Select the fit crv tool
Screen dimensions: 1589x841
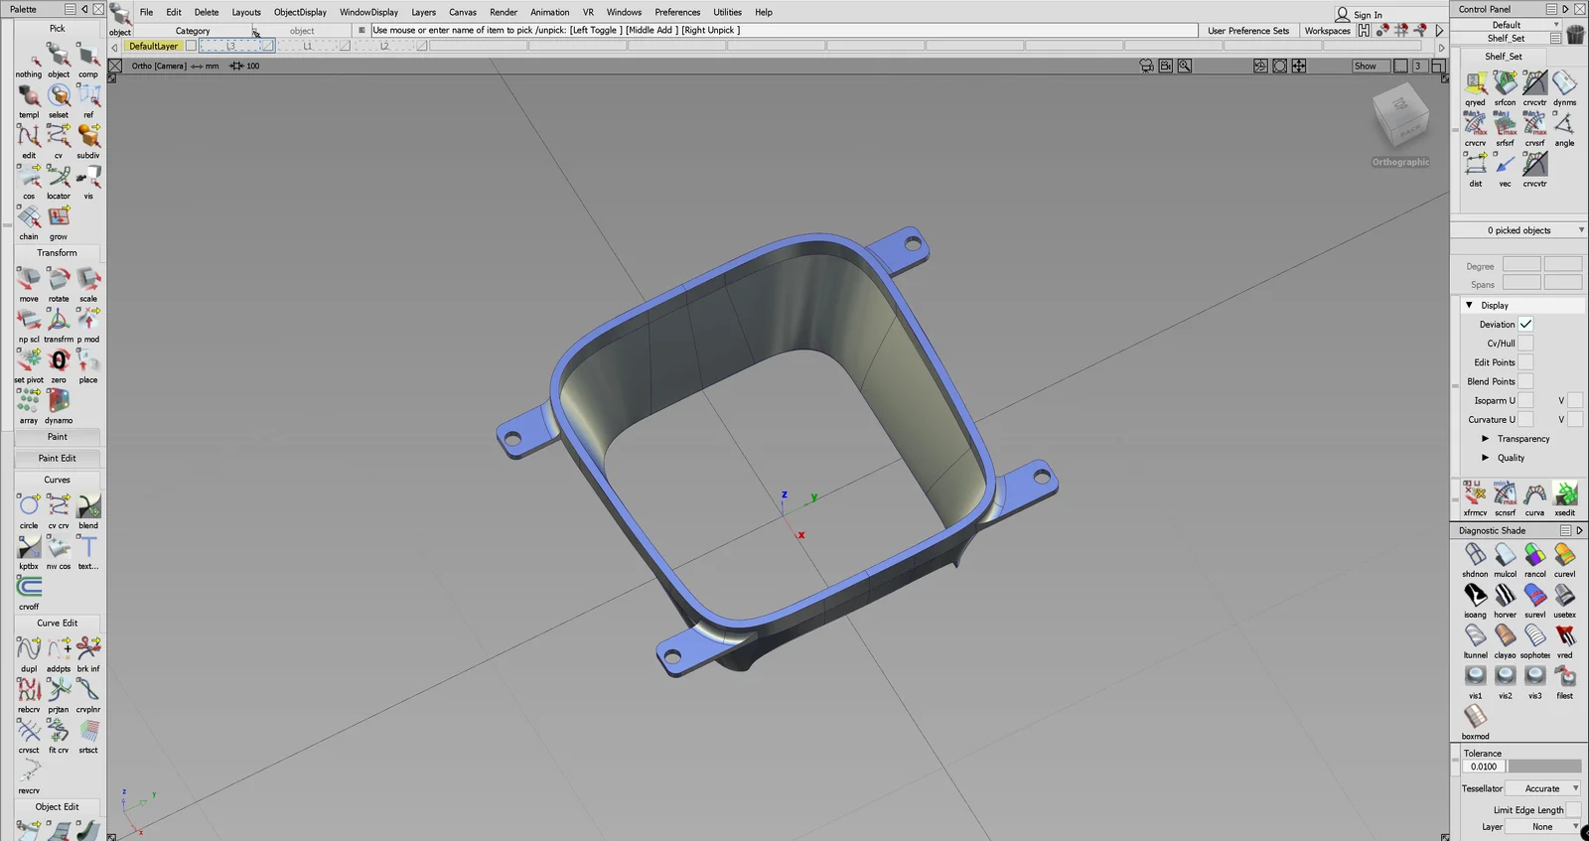[x=59, y=736]
